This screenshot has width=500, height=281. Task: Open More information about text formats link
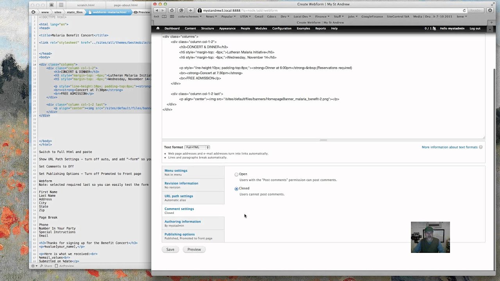[x=450, y=147]
